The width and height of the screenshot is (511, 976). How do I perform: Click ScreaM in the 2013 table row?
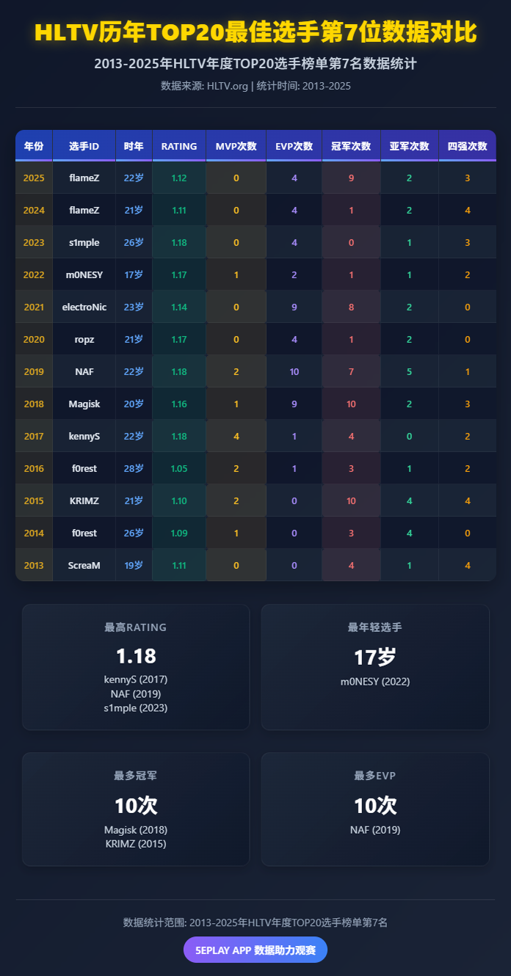point(84,566)
